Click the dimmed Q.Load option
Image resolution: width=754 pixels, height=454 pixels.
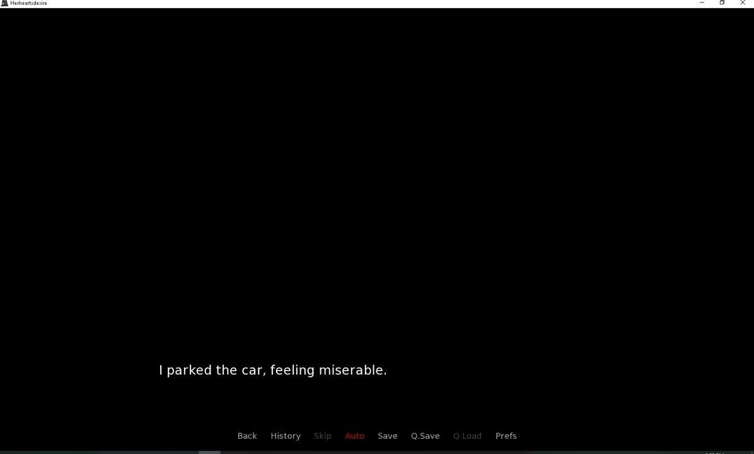(467, 436)
